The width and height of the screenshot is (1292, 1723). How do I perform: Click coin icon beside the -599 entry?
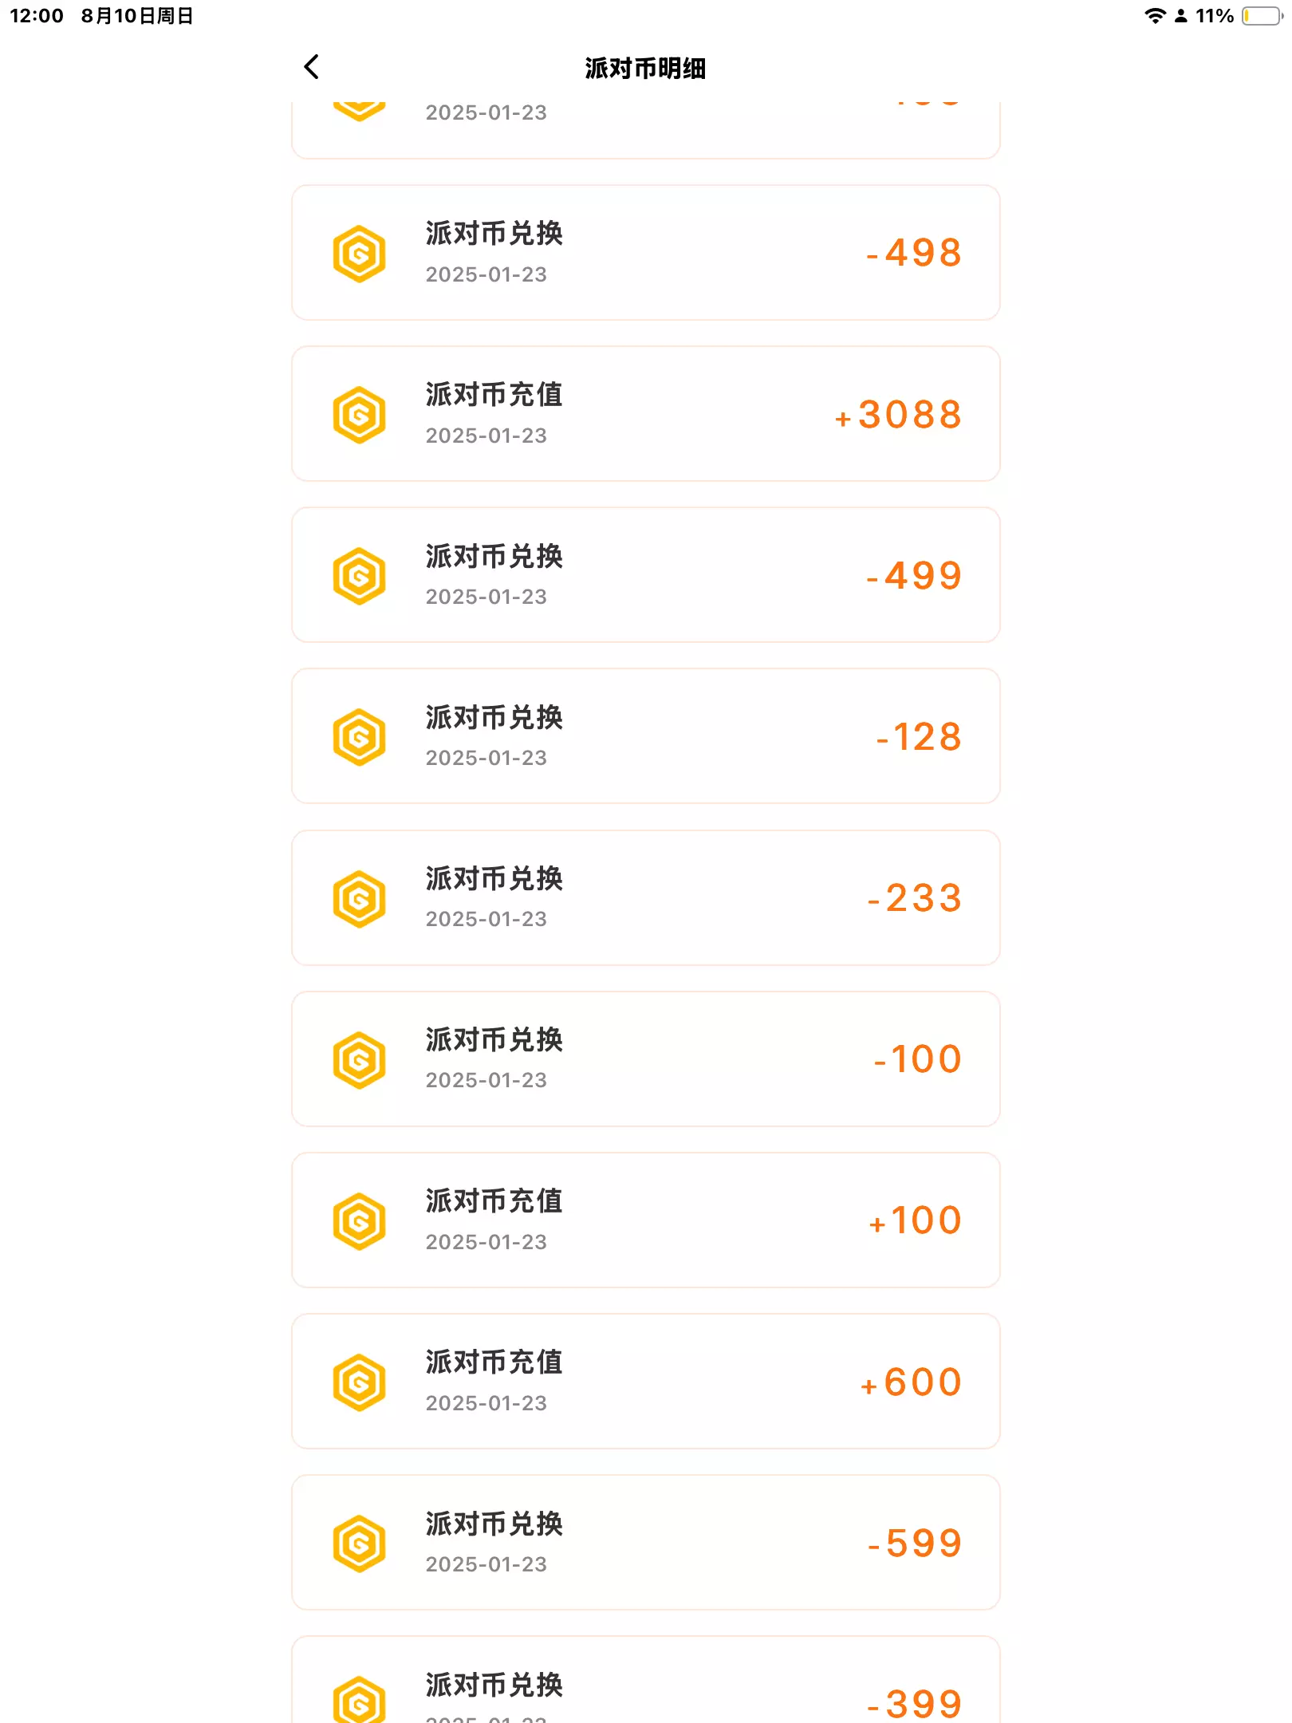coord(359,1544)
